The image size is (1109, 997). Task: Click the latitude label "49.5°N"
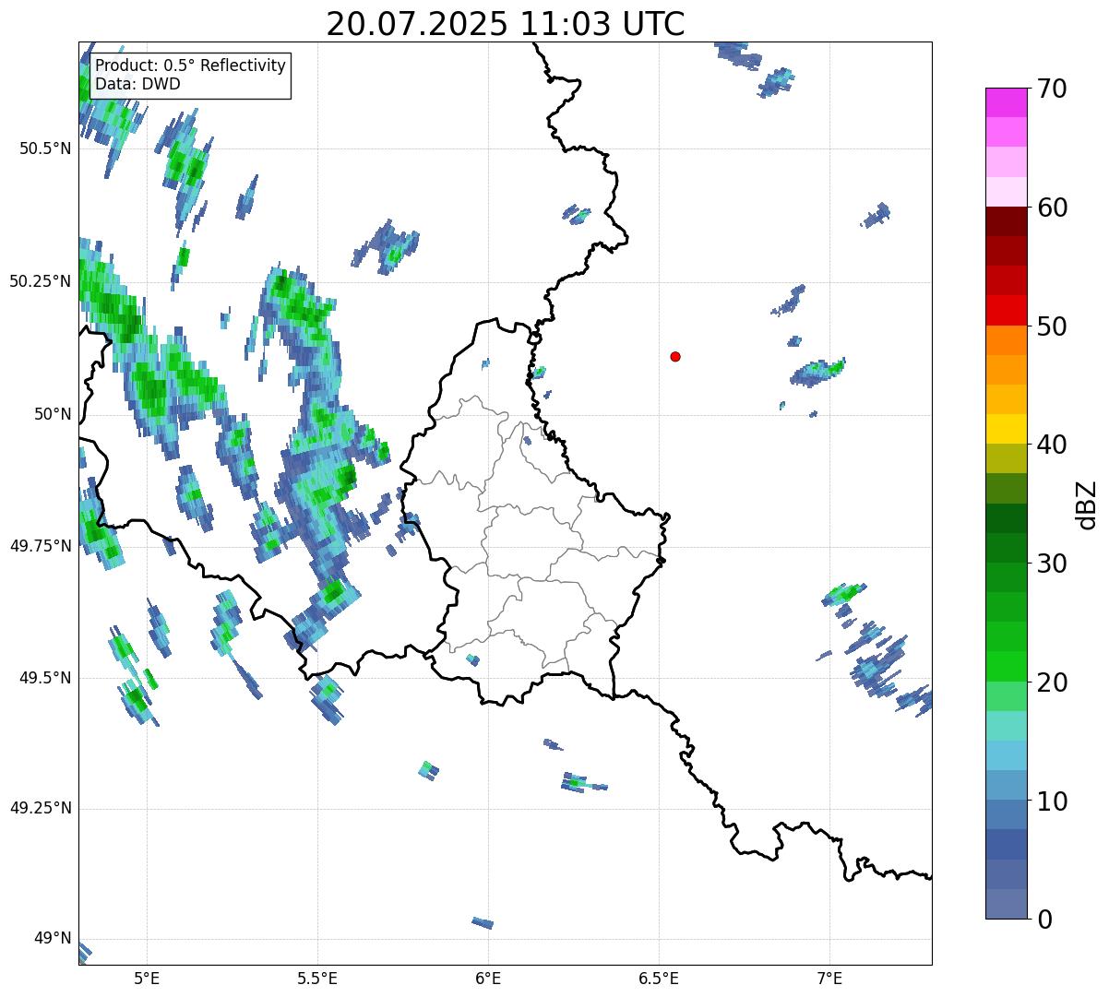click(x=45, y=678)
